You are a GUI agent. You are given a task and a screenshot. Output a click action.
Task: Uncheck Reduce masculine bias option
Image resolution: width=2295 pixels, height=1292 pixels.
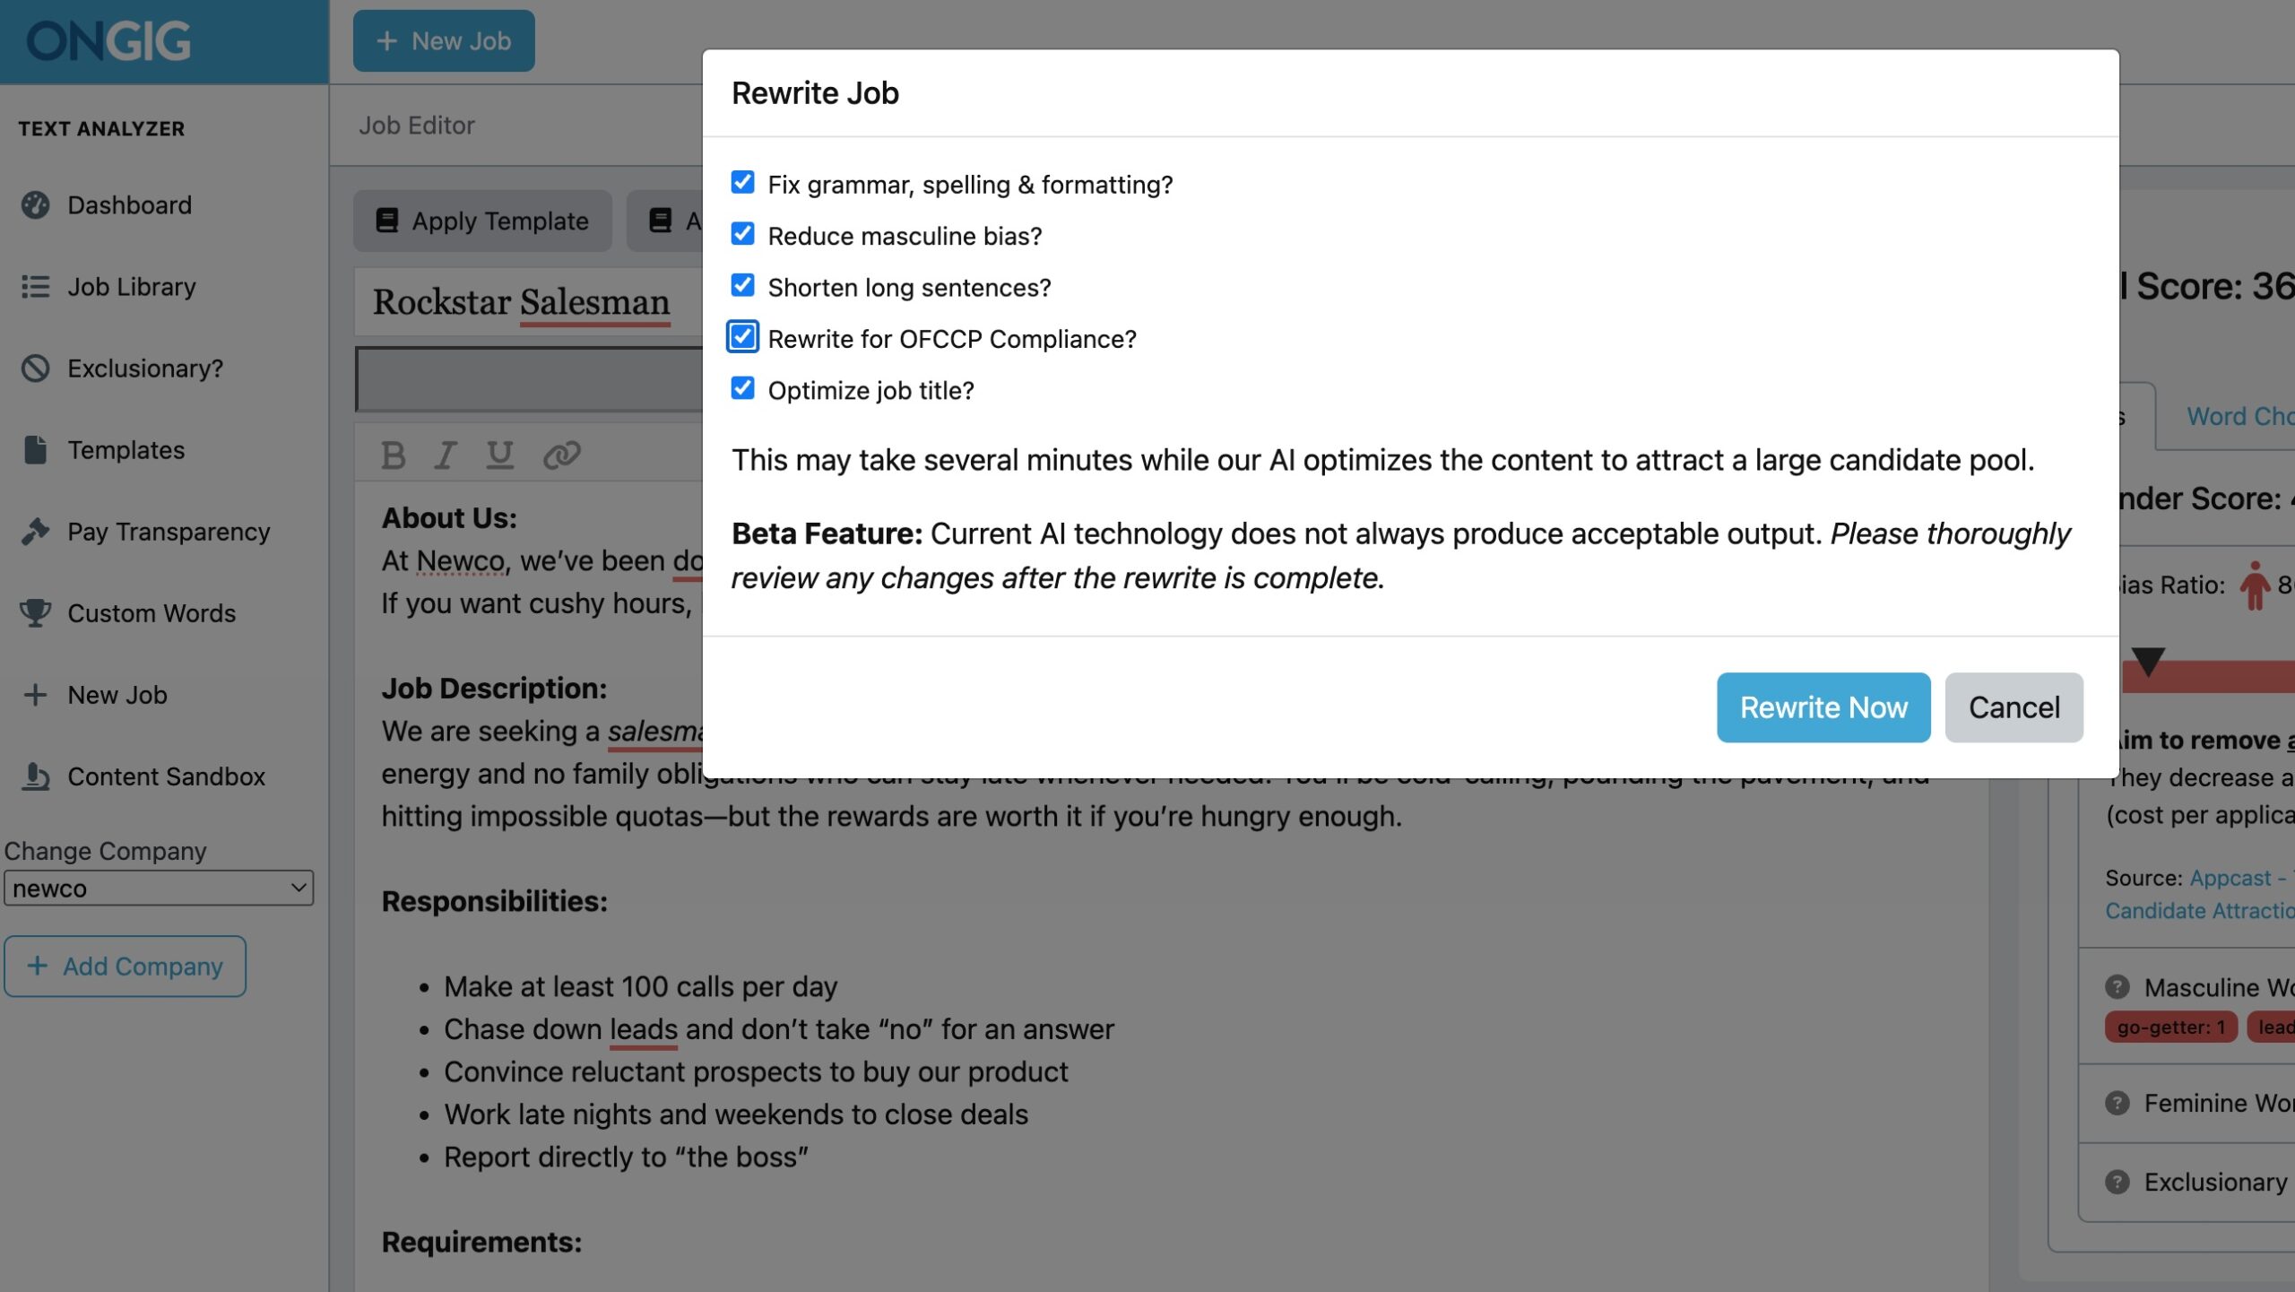[x=742, y=234]
